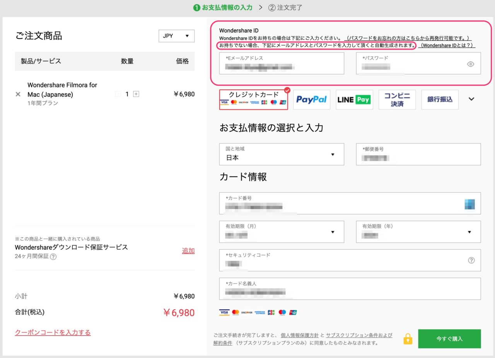This screenshot has width=495, height=358.
Task: Click the Eメールアドレス input field
Action: (282, 63)
